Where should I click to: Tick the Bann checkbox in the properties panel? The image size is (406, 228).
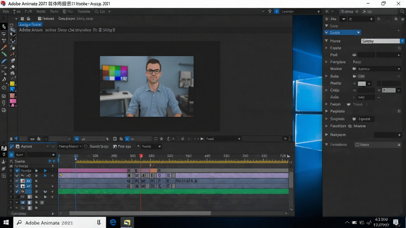coord(357,145)
